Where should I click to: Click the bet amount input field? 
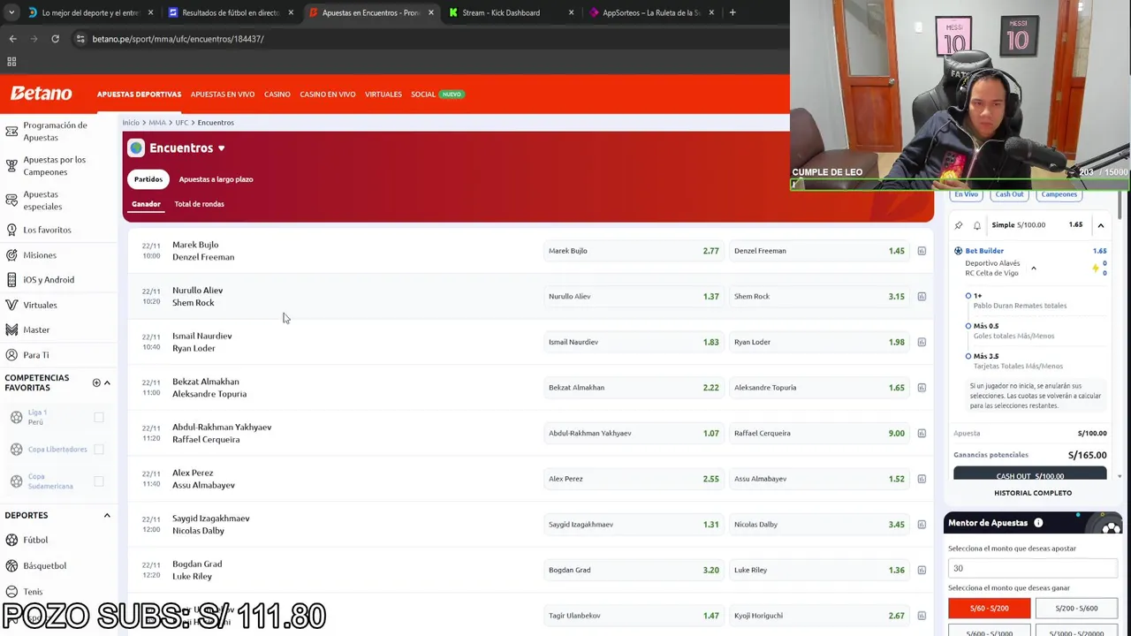tap(1032, 568)
